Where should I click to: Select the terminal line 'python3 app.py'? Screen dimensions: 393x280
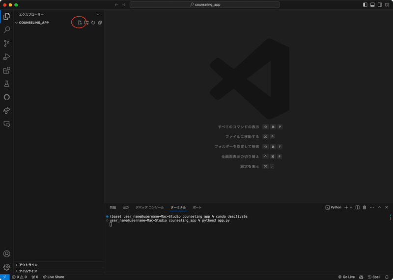pos(216,221)
